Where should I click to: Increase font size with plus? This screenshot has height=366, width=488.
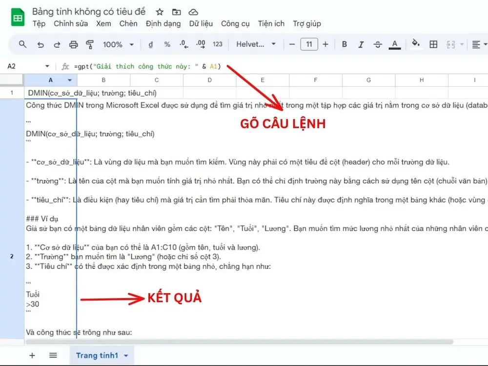click(x=325, y=44)
